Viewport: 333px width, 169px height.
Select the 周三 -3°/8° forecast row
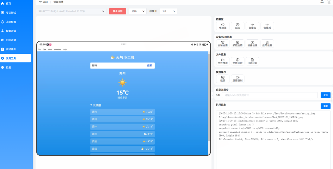(122, 142)
